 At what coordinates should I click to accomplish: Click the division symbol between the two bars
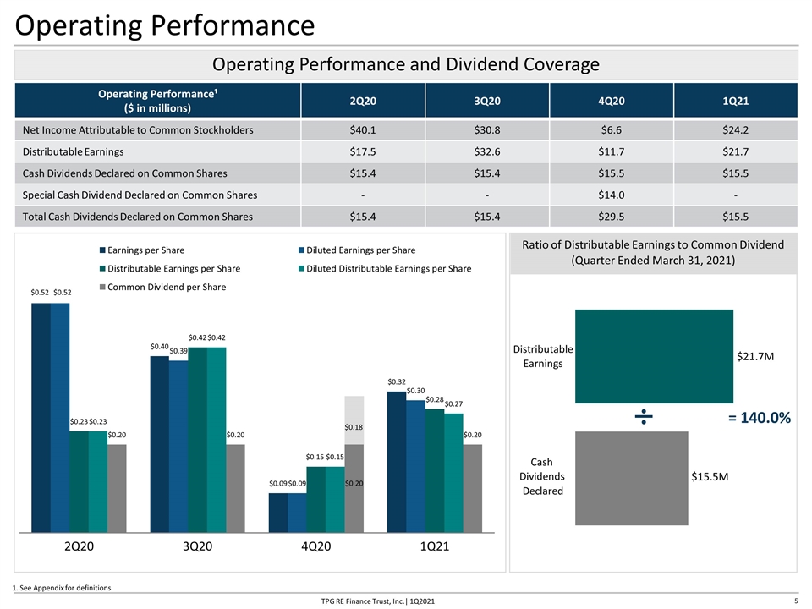pyautogui.click(x=644, y=416)
